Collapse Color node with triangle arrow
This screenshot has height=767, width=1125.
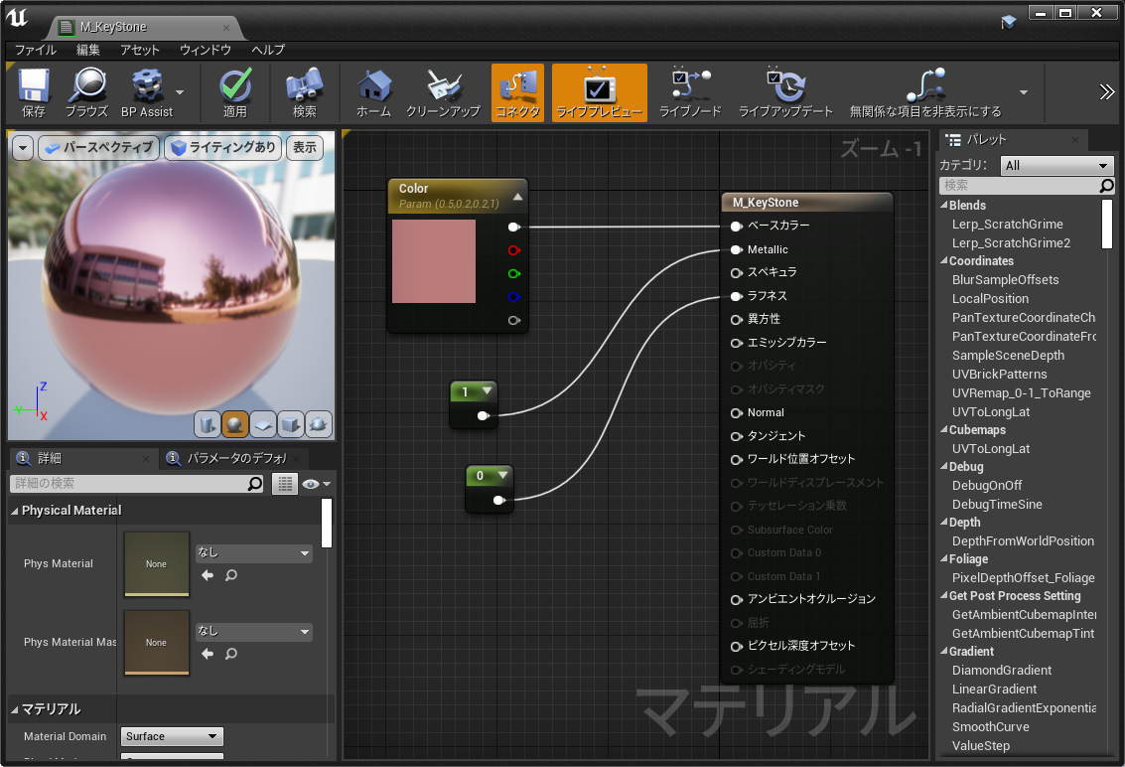pos(517,197)
